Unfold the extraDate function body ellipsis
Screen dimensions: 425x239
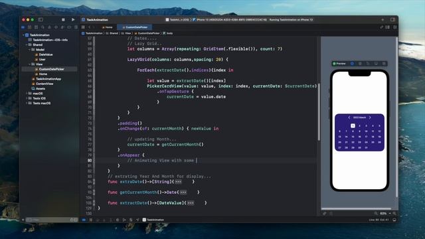tap(179, 182)
